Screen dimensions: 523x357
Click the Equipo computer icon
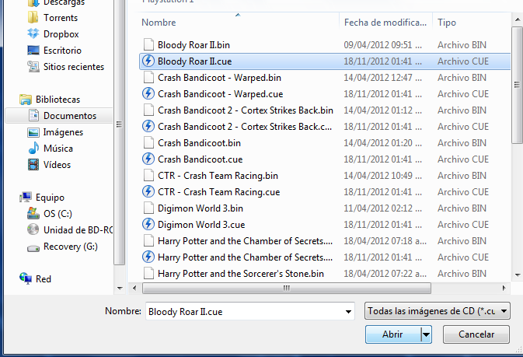click(x=26, y=198)
